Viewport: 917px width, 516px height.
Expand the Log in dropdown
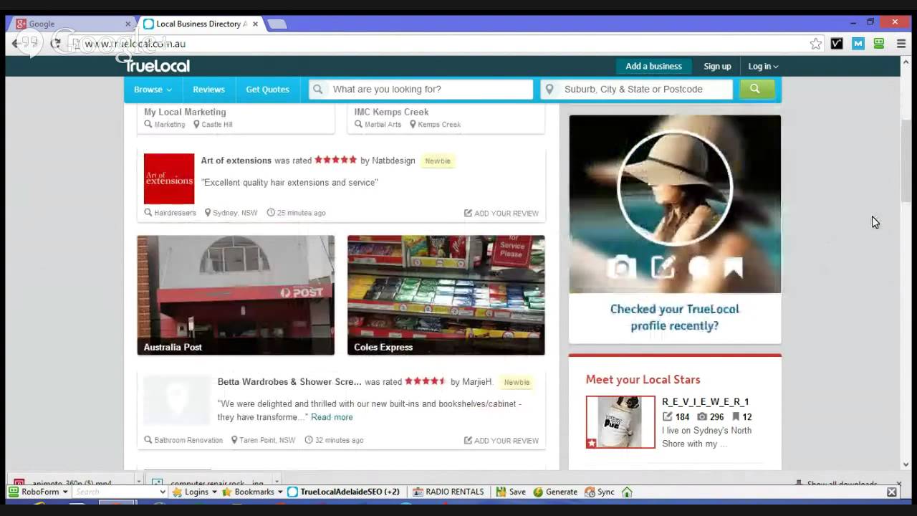coord(763,66)
